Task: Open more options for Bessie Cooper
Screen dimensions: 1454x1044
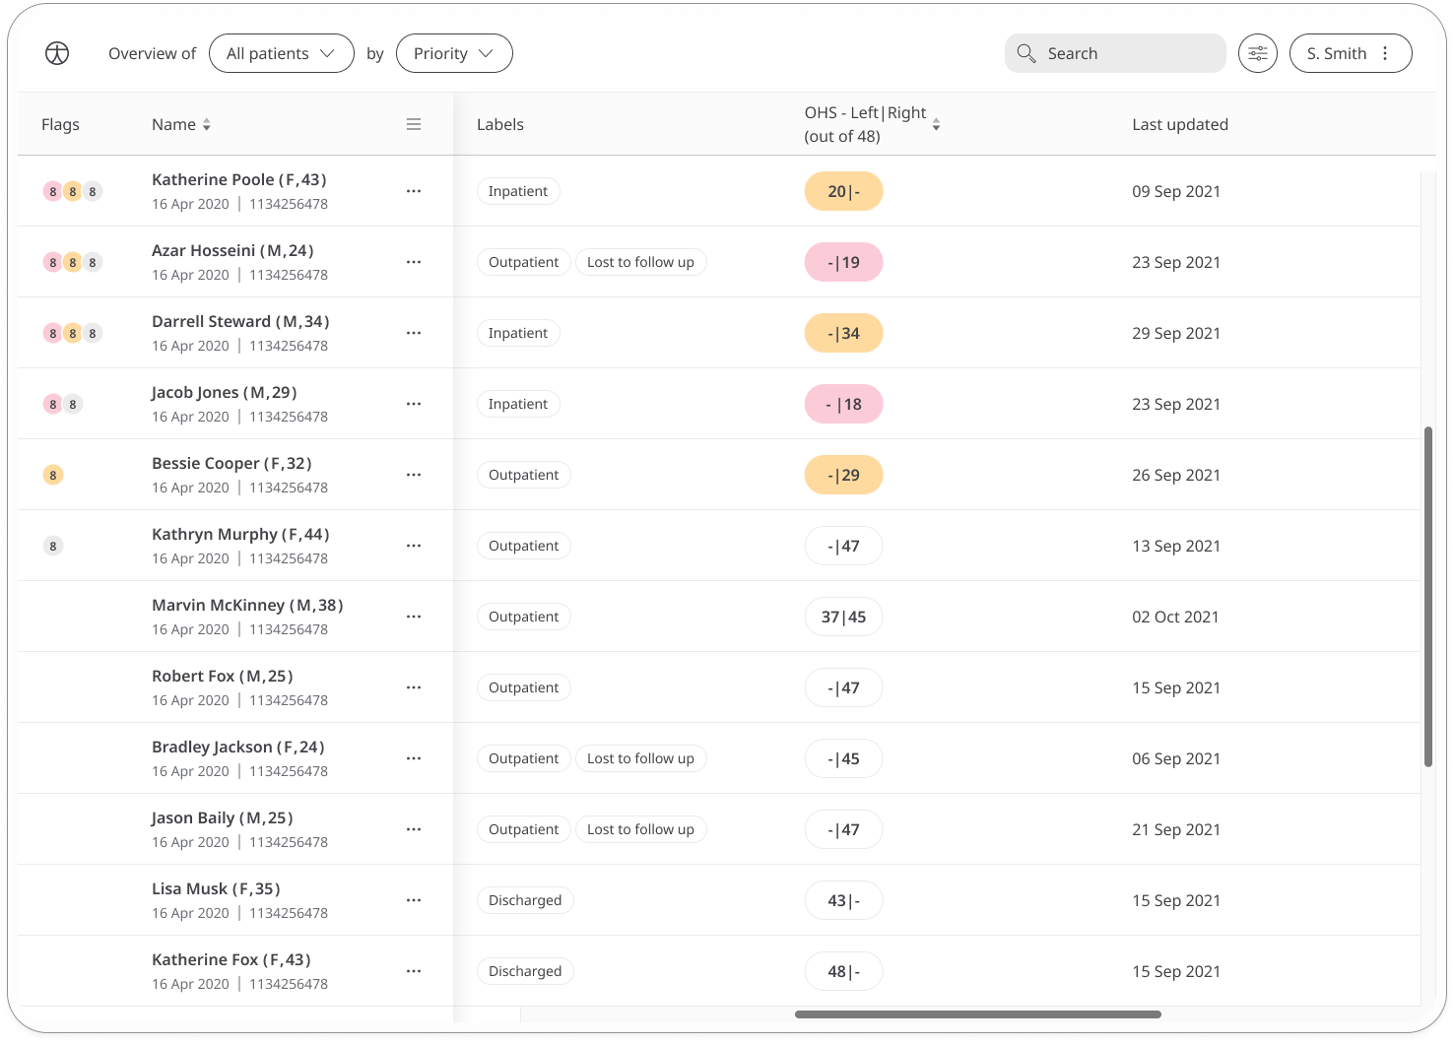Action: pos(414,475)
